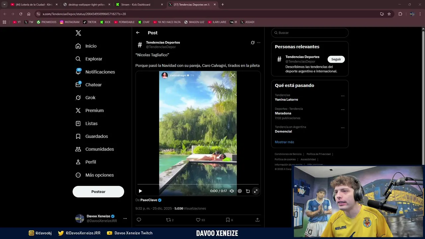Open Demencial trend
The height and width of the screenshot is (239, 425).
pos(283,131)
